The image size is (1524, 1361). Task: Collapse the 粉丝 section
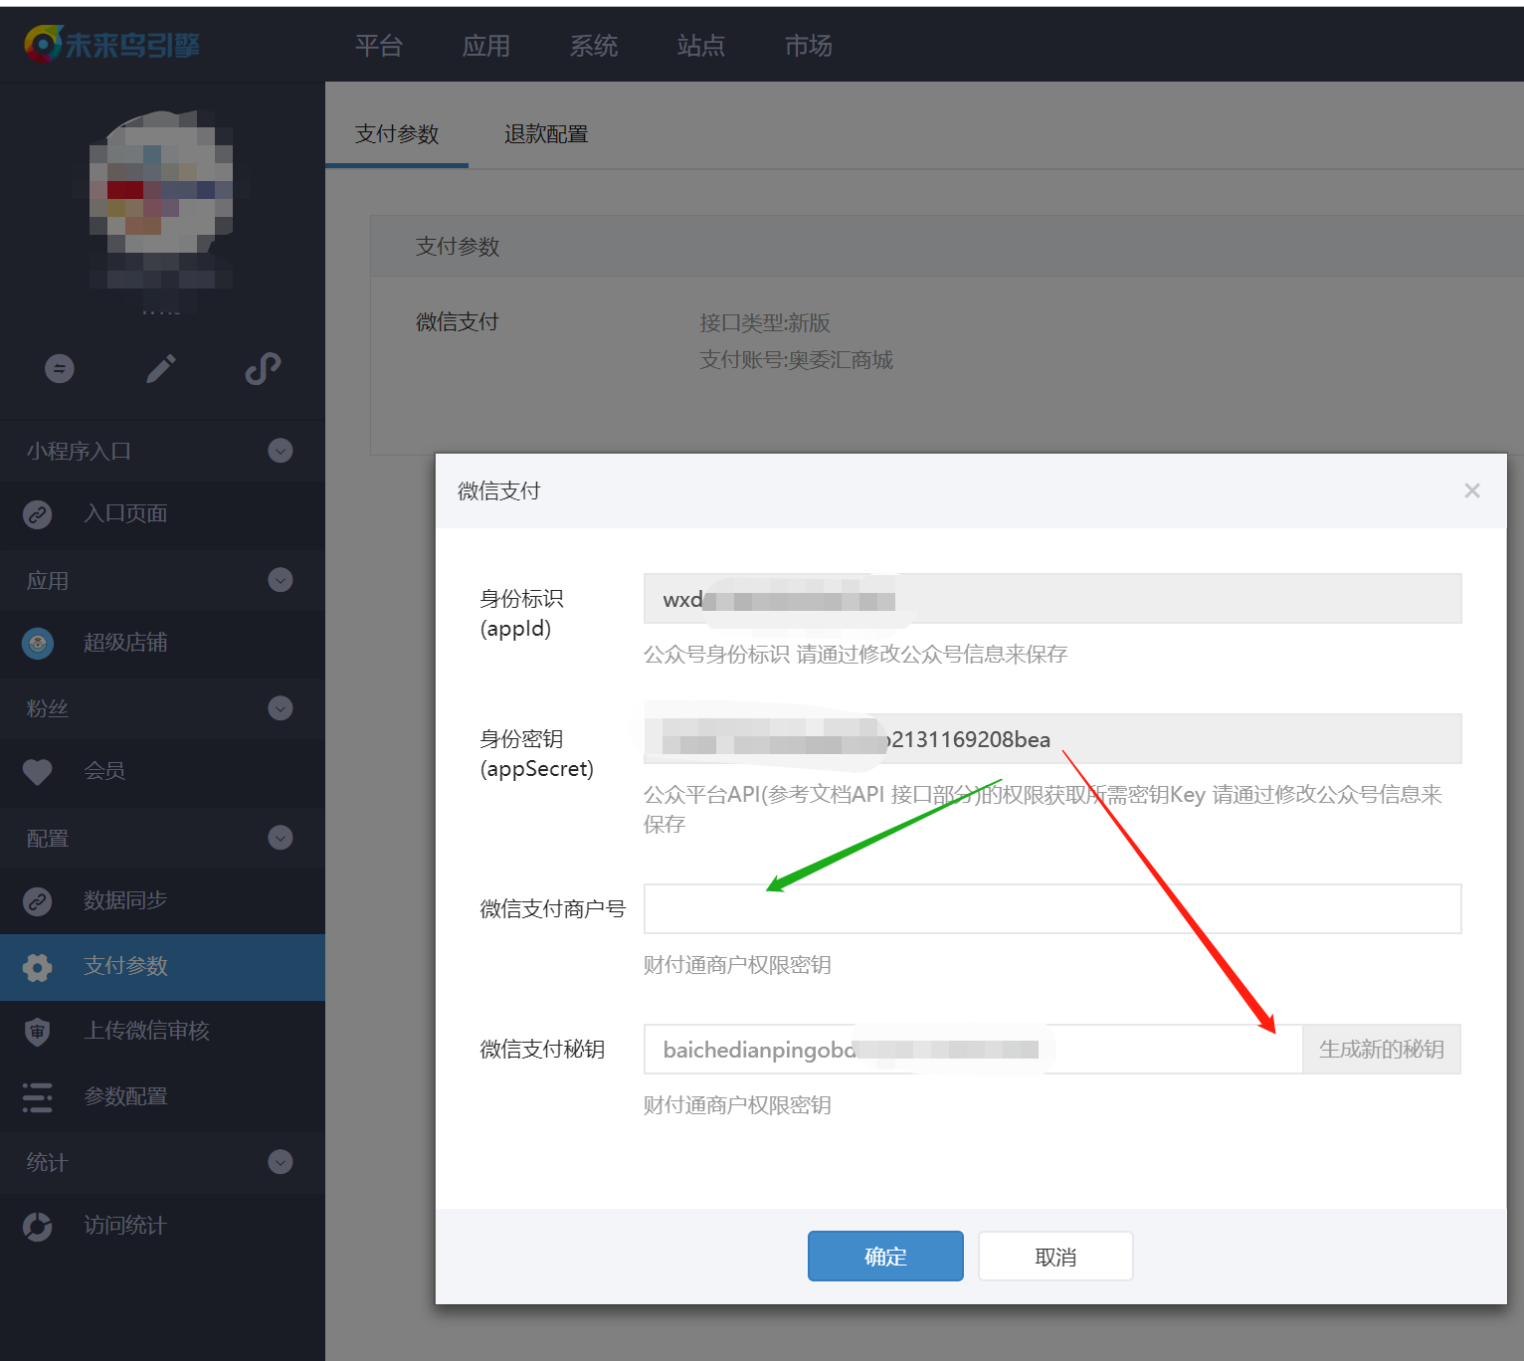point(281,708)
